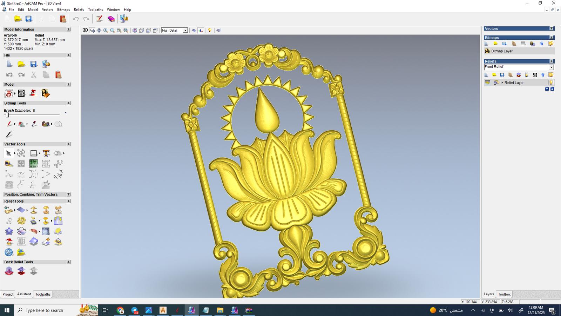The height and width of the screenshot is (316, 561).
Task: Switch to the Toolbox tab
Action: coord(504,294)
